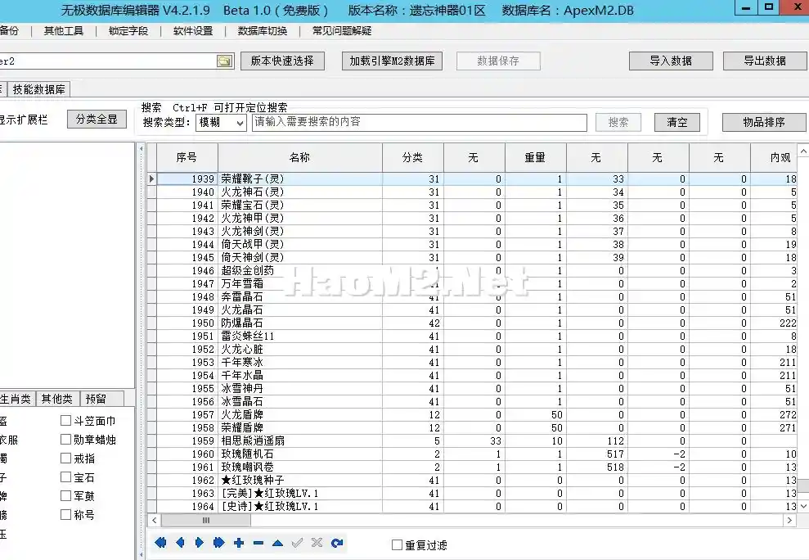Select the 防爆晶石 cell

(x=300, y=323)
